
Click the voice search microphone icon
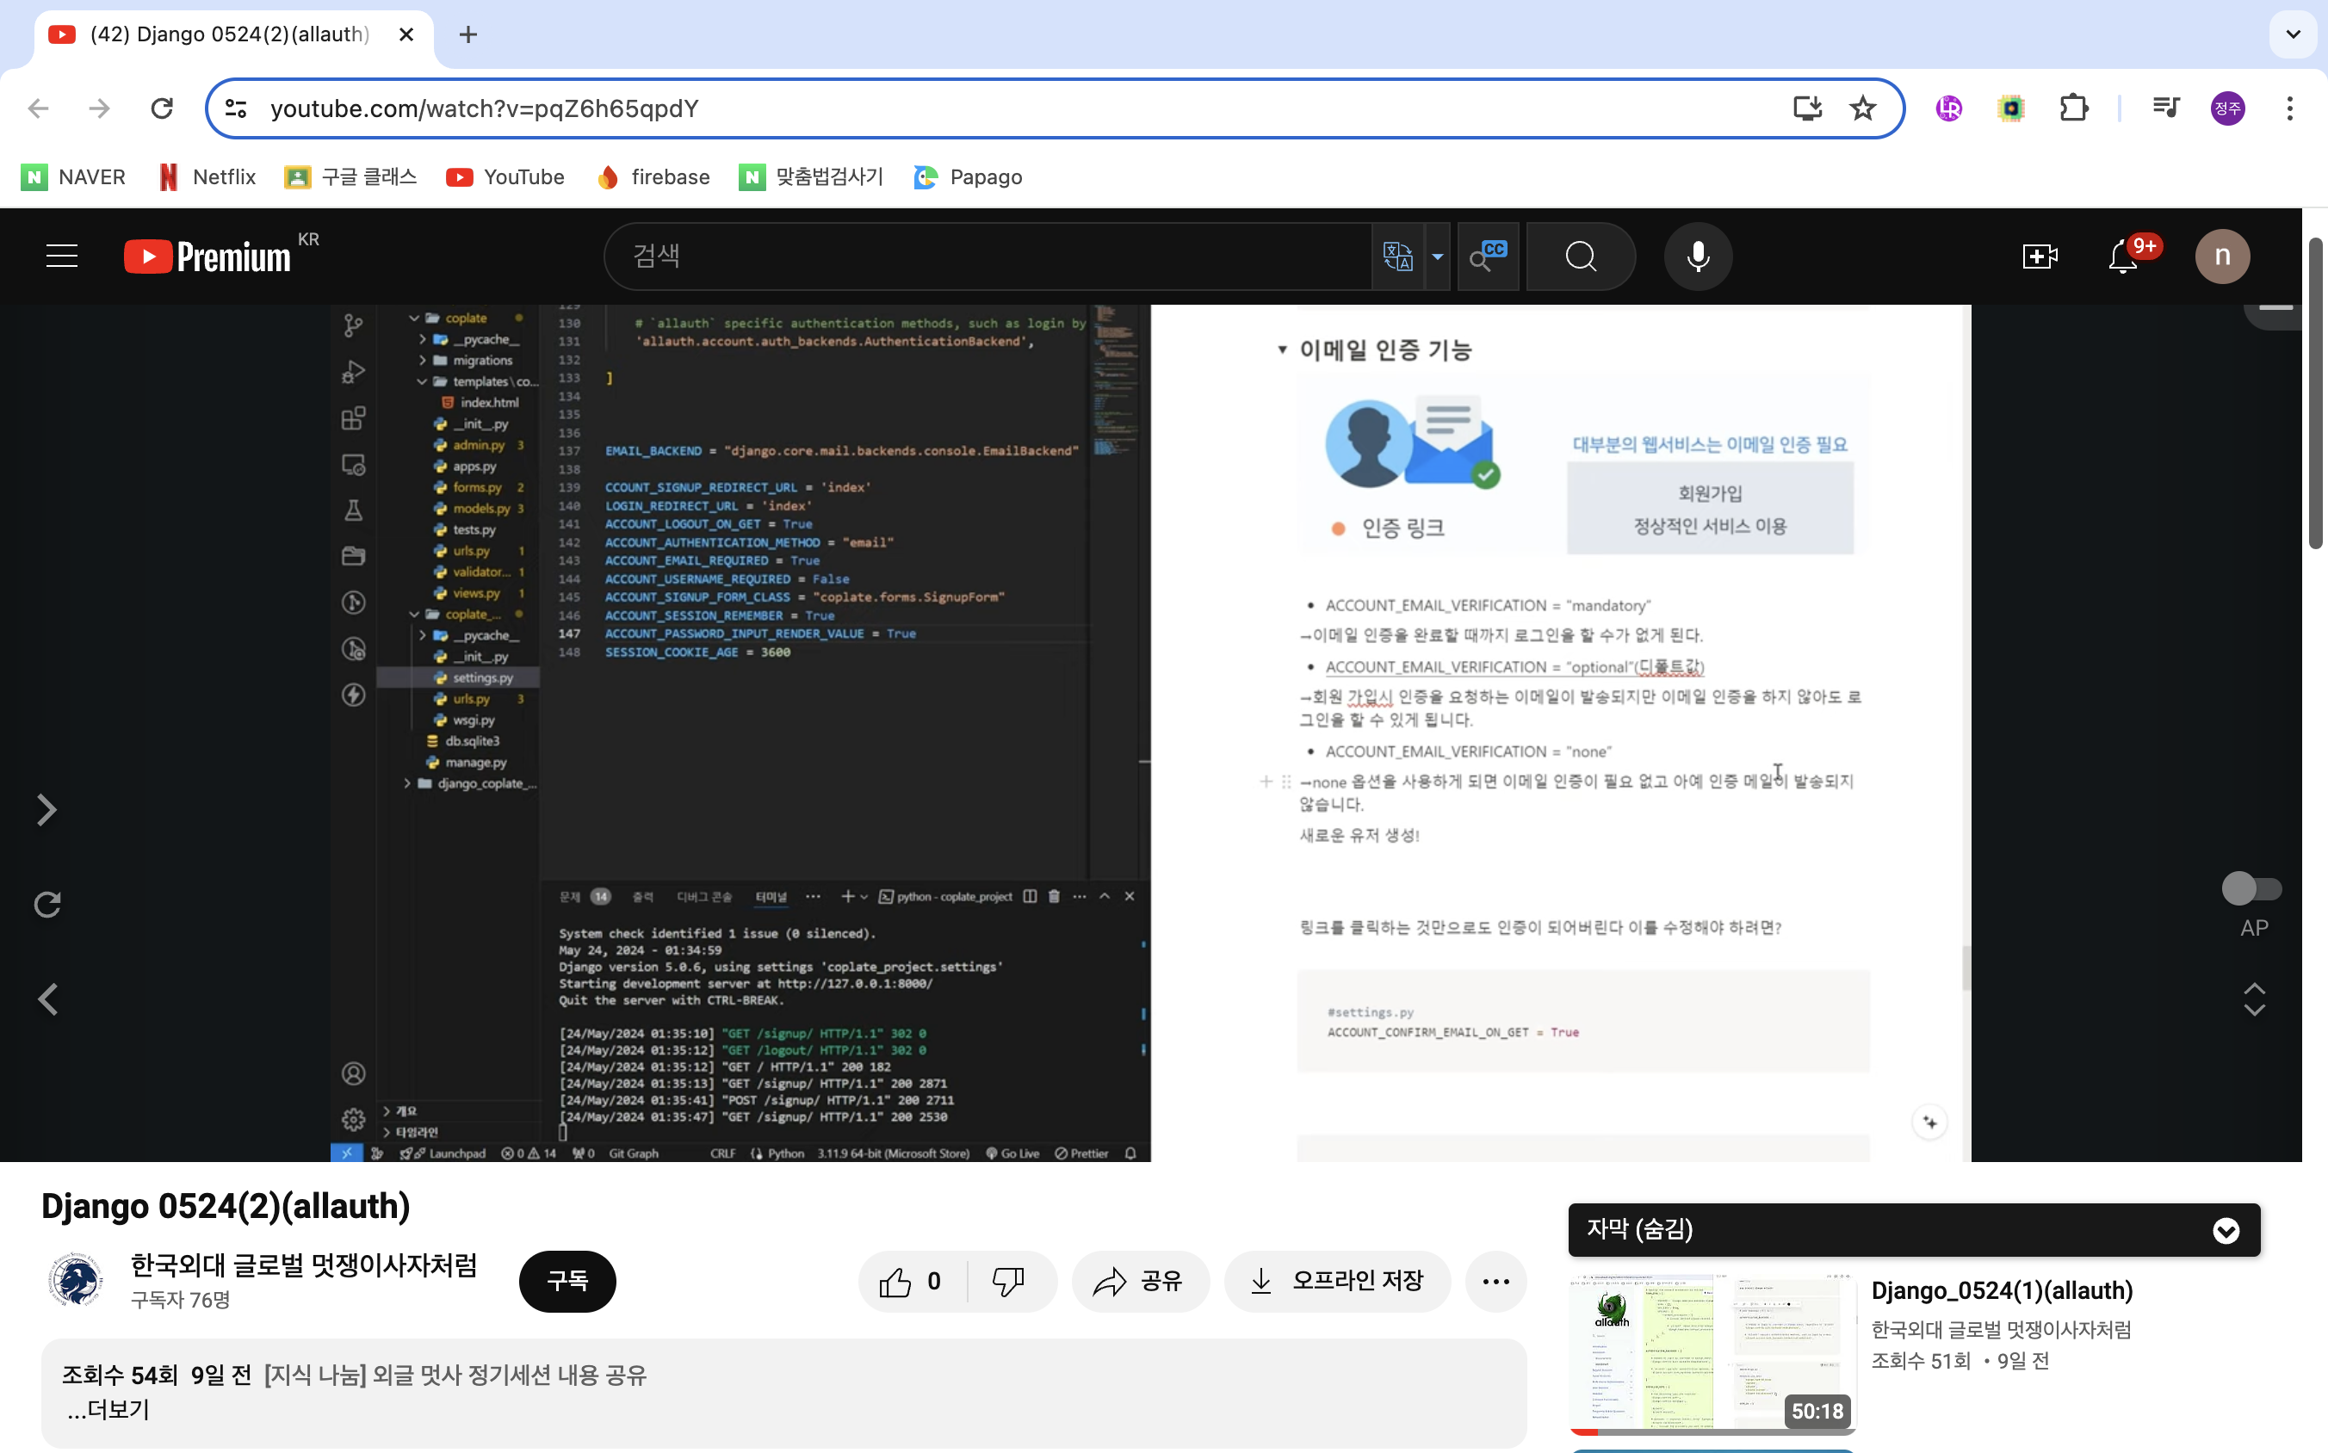[1698, 257]
